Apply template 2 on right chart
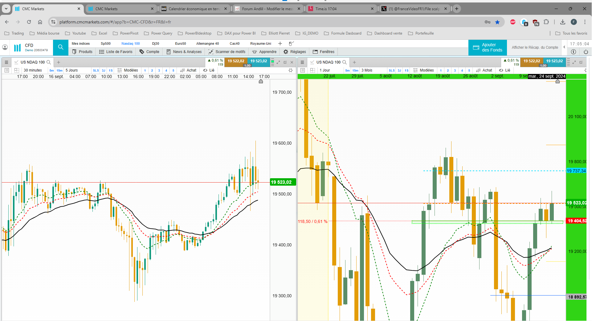The image size is (592, 321). coord(448,71)
